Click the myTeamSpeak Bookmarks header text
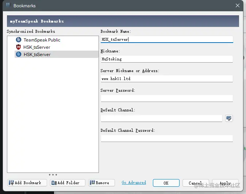 [37, 21]
